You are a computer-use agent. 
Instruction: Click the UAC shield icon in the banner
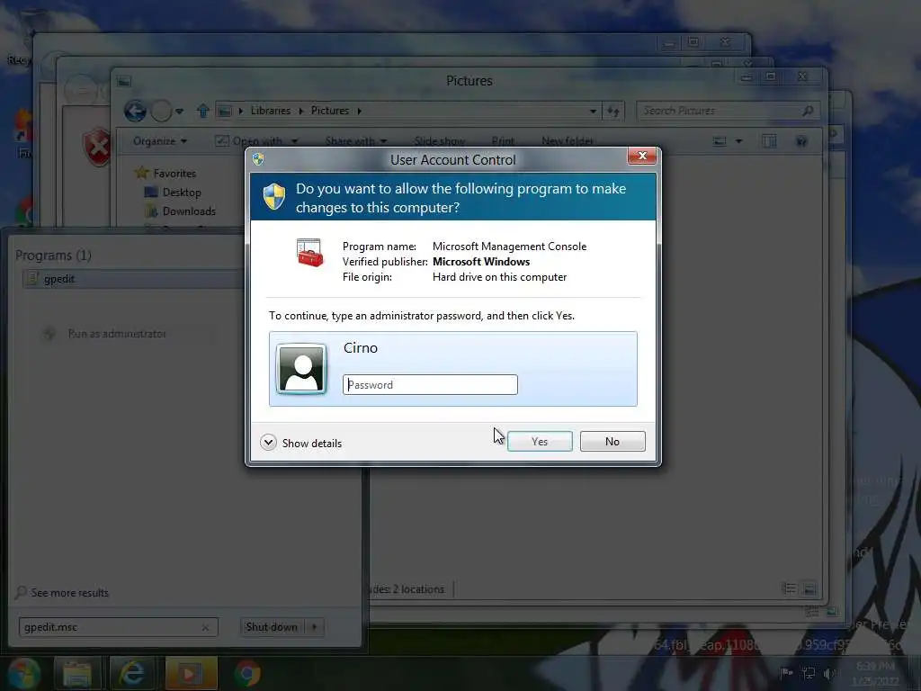coord(273,196)
